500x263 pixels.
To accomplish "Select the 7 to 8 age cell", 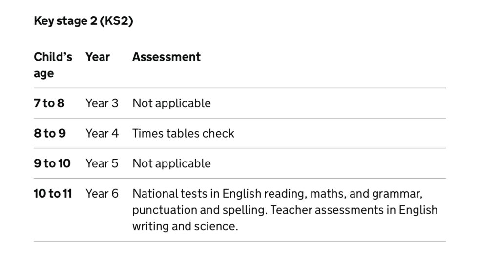I will pos(49,103).
